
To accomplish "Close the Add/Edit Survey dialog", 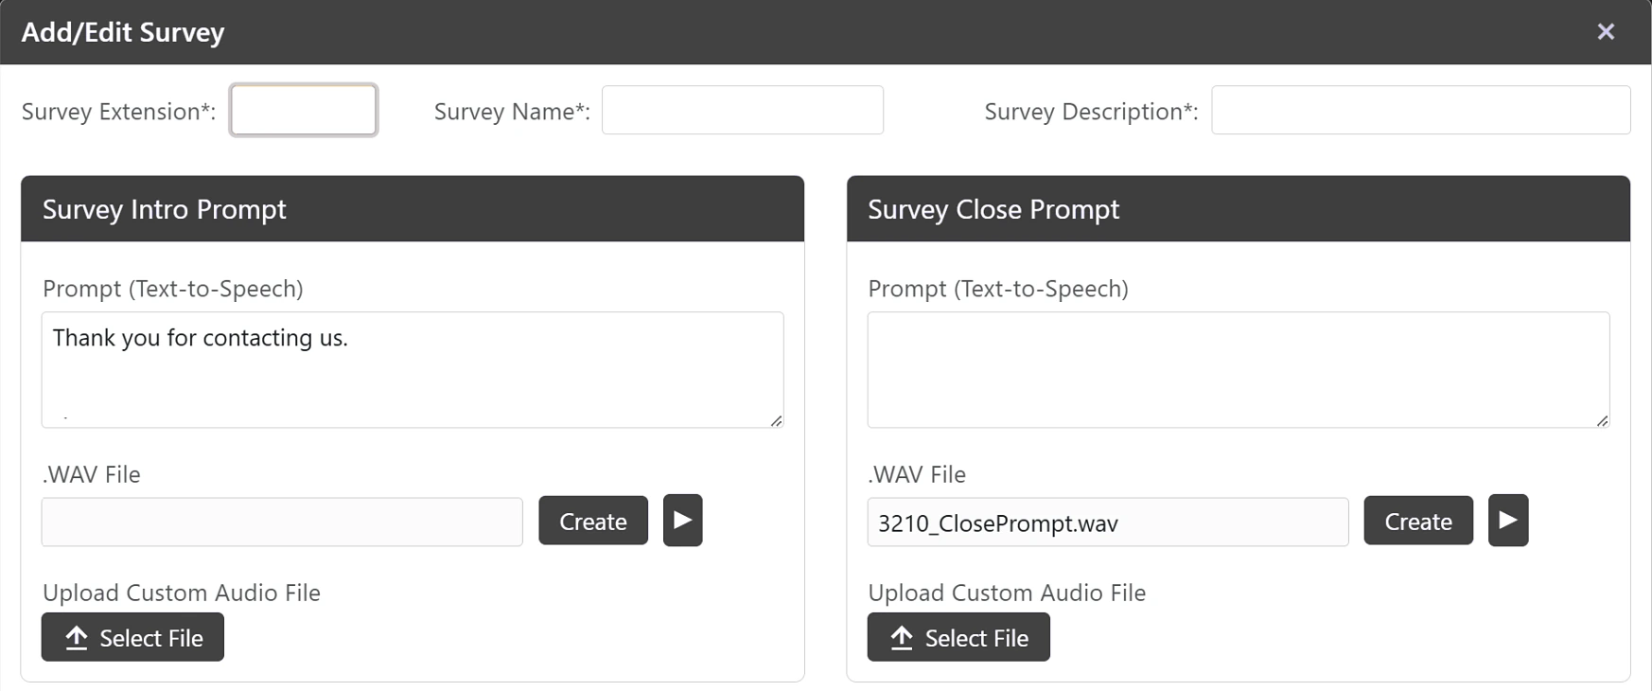I will [x=1606, y=31].
